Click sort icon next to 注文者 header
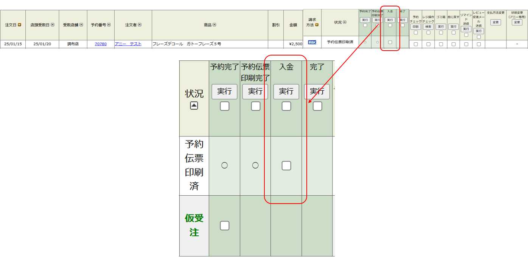 coord(140,25)
